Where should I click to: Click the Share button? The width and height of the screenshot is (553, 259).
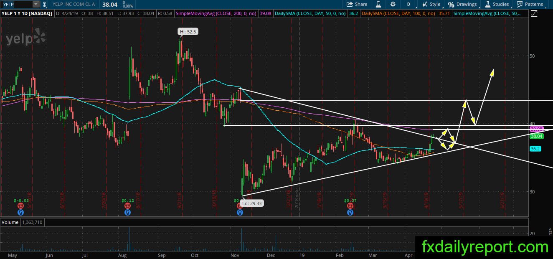point(357,4)
